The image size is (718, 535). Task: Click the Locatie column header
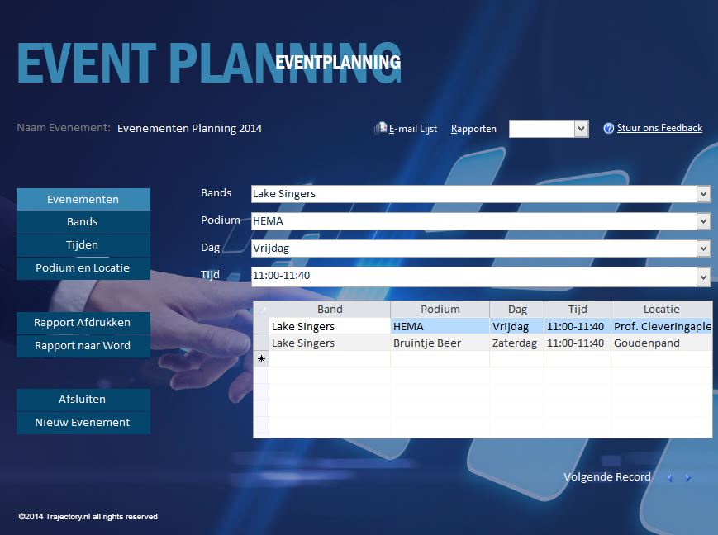[662, 310]
